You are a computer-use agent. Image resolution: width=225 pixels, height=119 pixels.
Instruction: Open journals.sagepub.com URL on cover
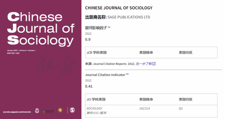(17, 112)
